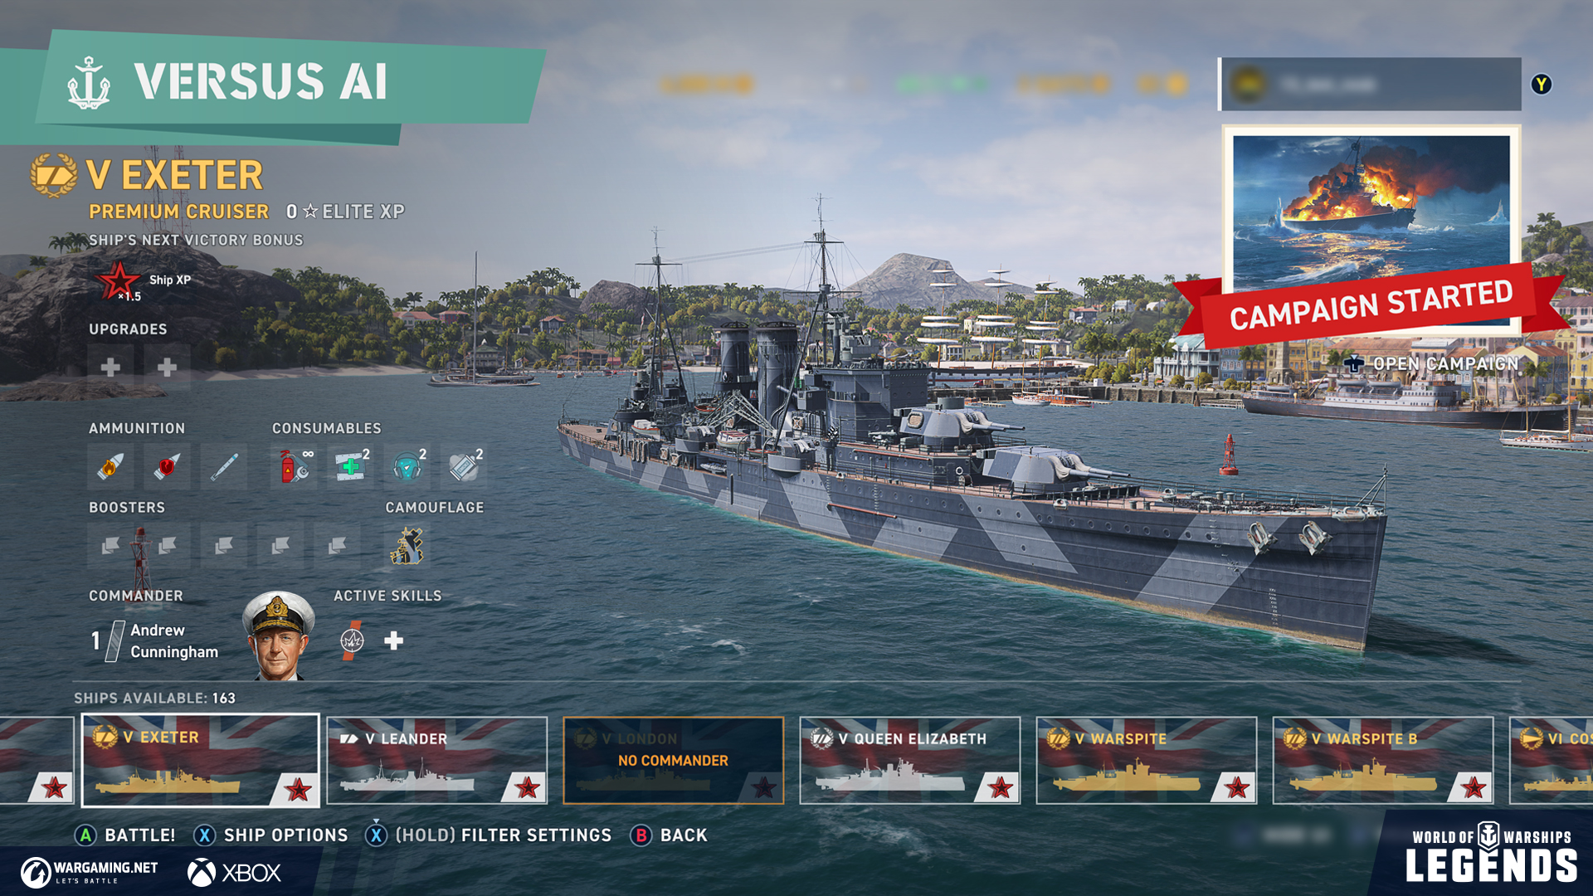Choose the sonar consumable icon
The height and width of the screenshot is (896, 1593).
pyautogui.click(x=407, y=466)
